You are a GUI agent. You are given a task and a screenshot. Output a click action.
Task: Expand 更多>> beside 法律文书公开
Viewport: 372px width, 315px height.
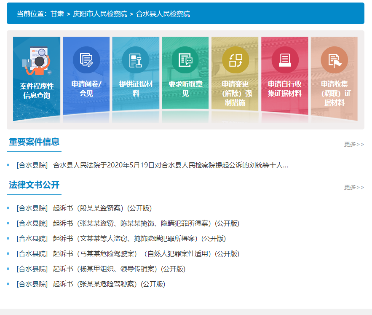[x=355, y=187]
